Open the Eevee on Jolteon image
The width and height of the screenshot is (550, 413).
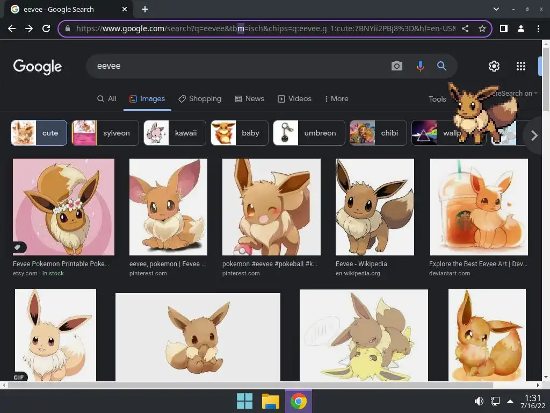point(364,336)
